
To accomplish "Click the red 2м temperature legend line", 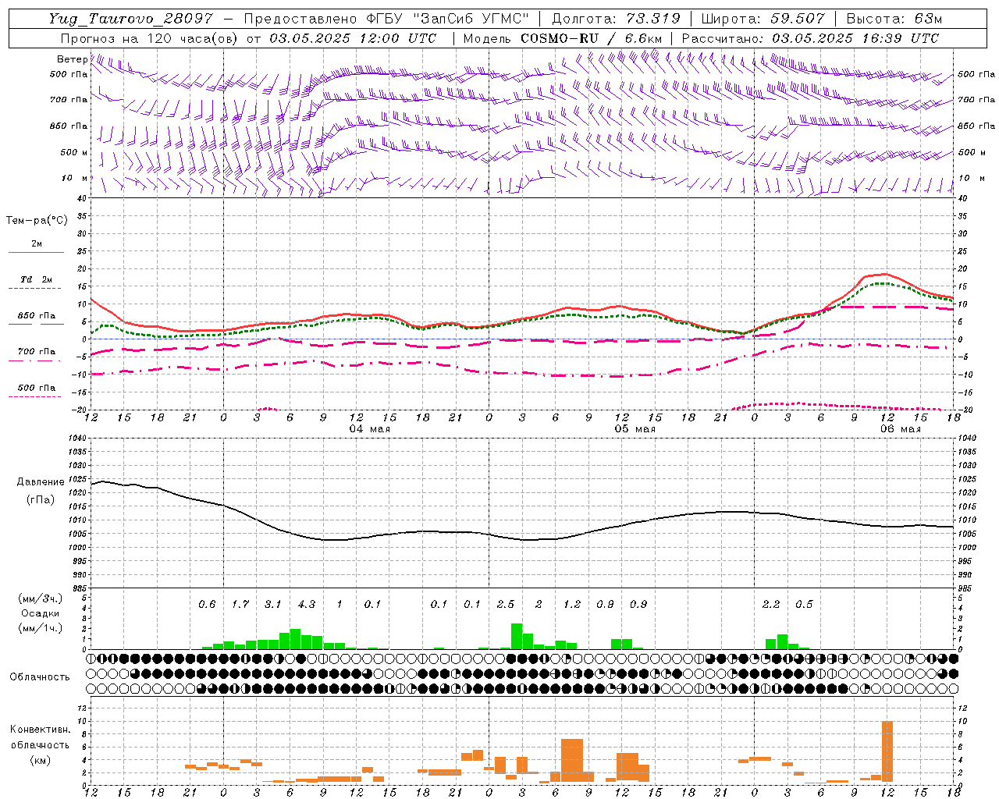I will [x=36, y=252].
